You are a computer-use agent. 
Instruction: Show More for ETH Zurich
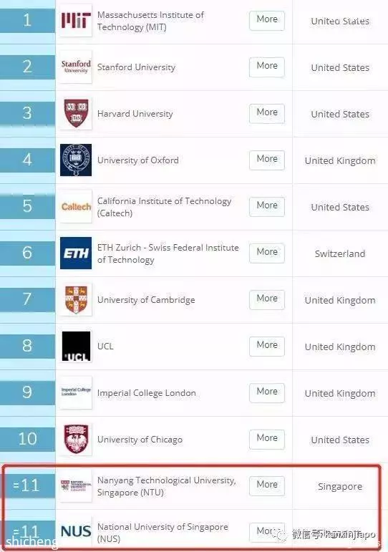pyautogui.click(x=267, y=253)
